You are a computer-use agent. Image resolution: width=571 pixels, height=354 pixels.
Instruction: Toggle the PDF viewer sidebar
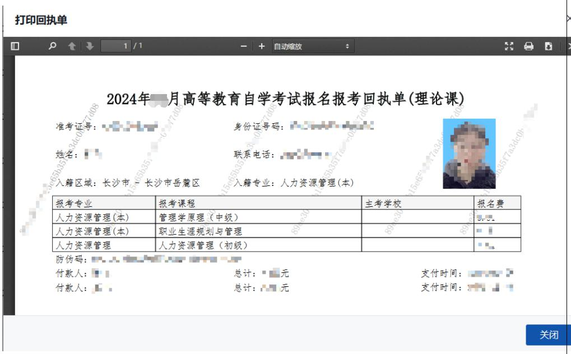15,46
